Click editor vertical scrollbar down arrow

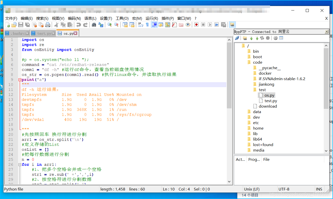pyautogui.click(x=229, y=182)
